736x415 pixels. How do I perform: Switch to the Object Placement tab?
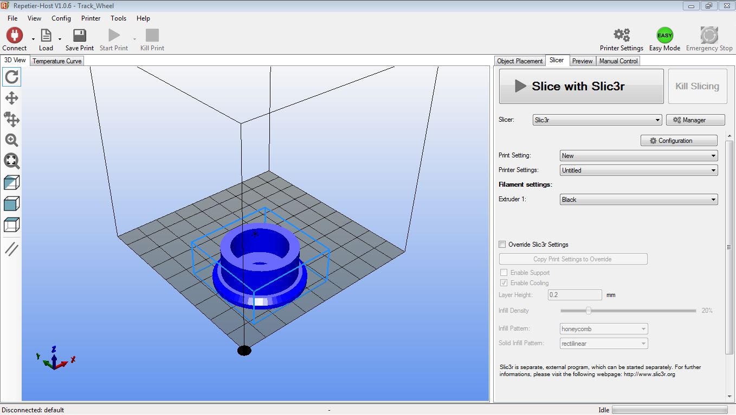point(520,61)
